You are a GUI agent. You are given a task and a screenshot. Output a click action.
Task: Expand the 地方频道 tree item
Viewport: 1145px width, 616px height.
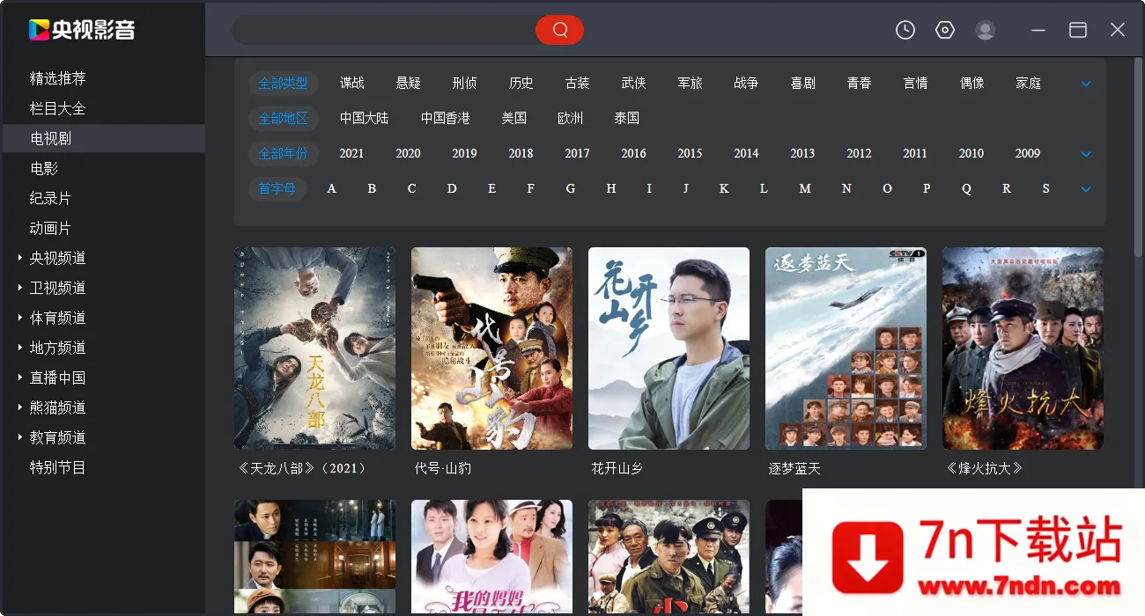[x=20, y=348]
